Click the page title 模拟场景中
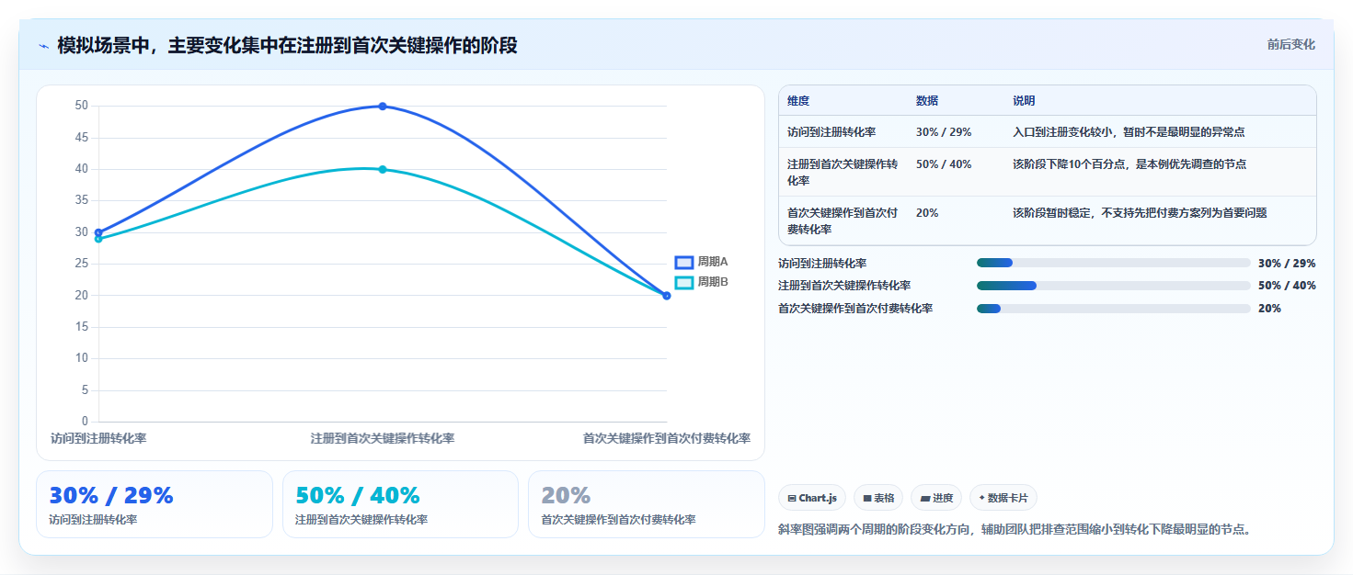This screenshot has height=575, width=1353. (x=287, y=45)
